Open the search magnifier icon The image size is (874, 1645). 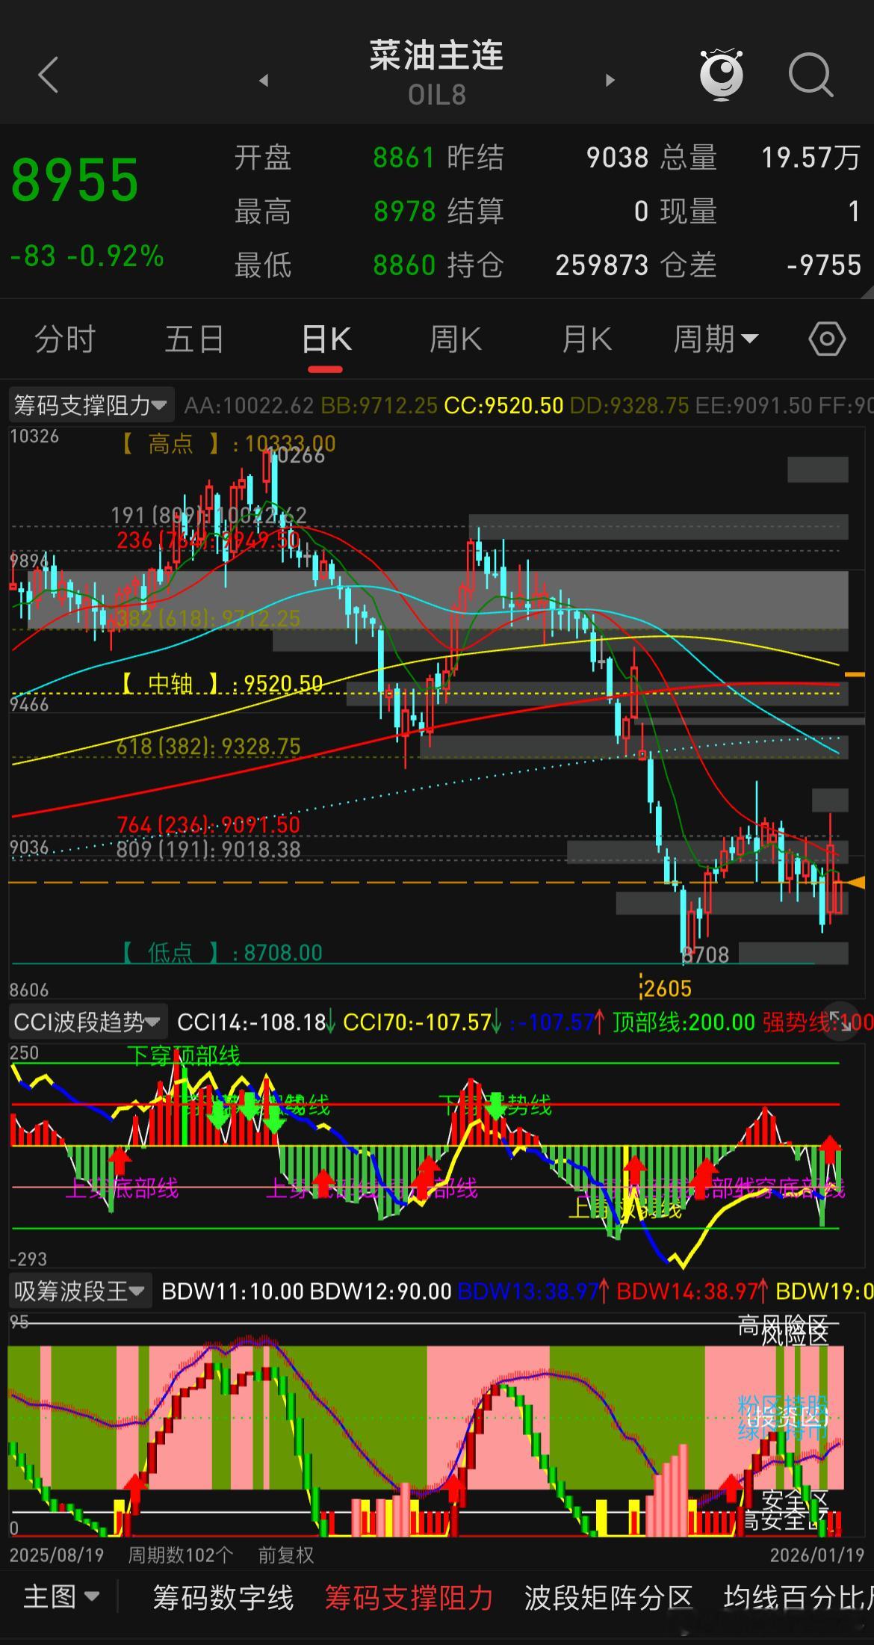coord(811,75)
